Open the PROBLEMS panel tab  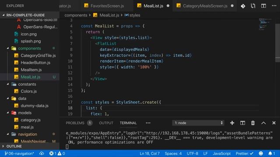(x=79, y=123)
